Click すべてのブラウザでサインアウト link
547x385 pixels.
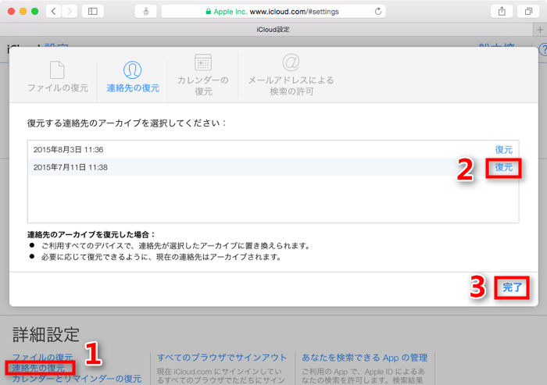point(222,358)
